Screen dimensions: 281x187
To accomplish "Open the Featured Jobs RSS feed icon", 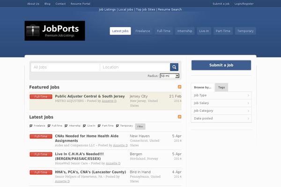I will pyautogui.click(x=179, y=87).
